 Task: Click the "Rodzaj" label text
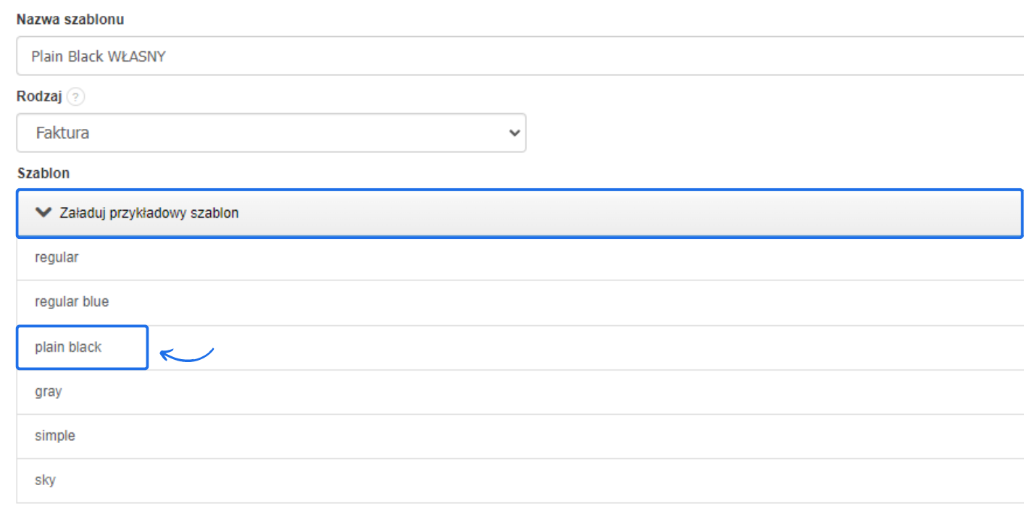coord(40,96)
